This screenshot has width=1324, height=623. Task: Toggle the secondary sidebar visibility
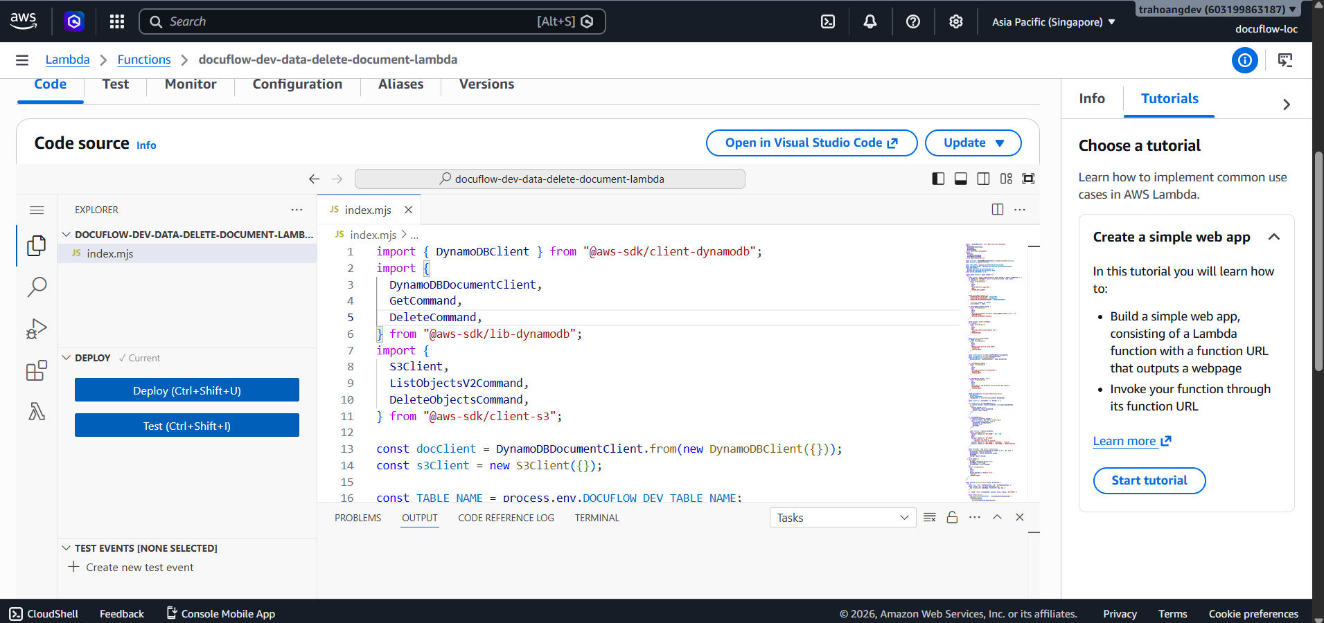[x=983, y=179]
